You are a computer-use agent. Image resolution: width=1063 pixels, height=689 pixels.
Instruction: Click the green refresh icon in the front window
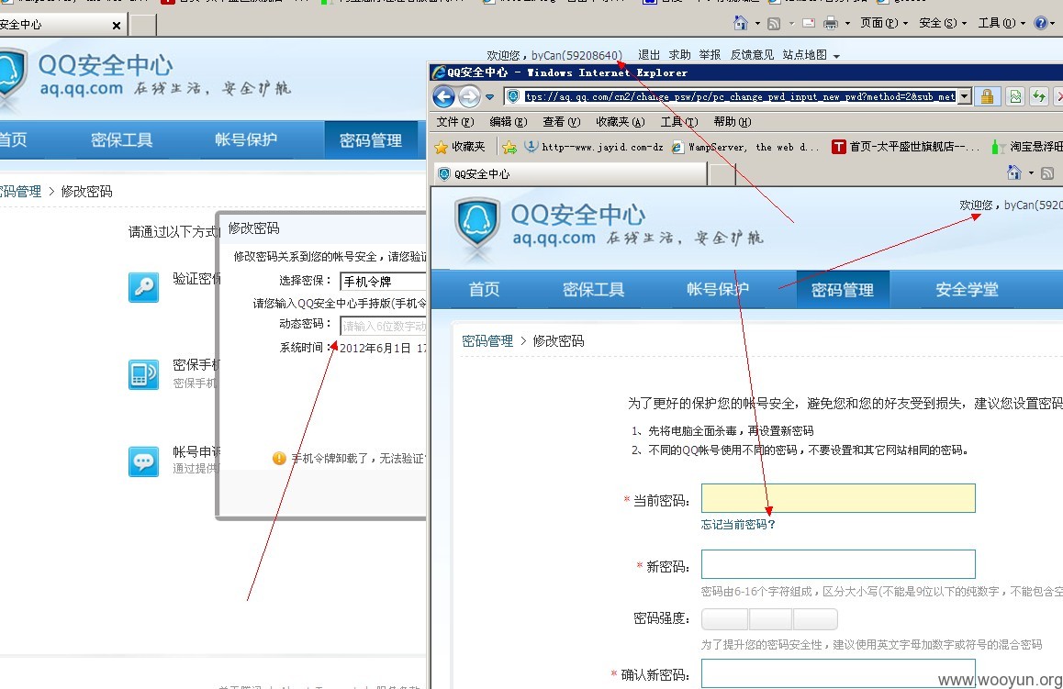click(x=1038, y=97)
